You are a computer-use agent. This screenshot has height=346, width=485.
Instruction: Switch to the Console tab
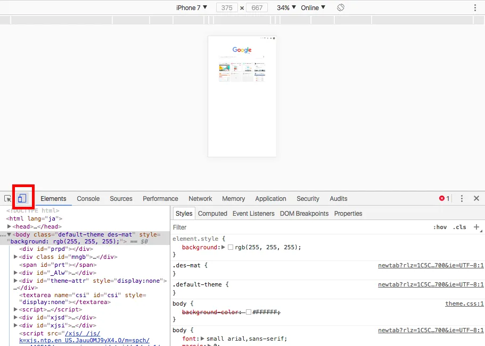[88, 198]
